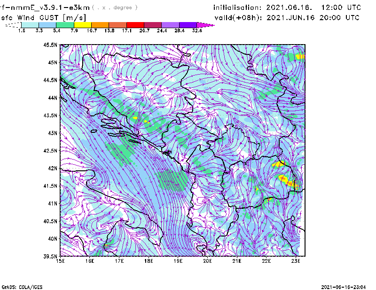Click the 43.5N latitude label
Image resolution: width=376 pixels, height=290 pixels.
(50, 115)
